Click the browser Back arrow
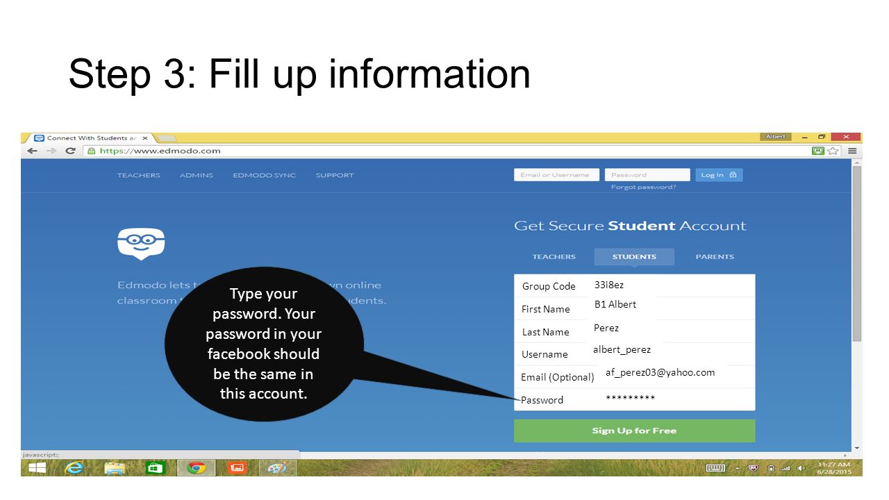The width and height of the screenshot is (889, 500). [33, 151]
